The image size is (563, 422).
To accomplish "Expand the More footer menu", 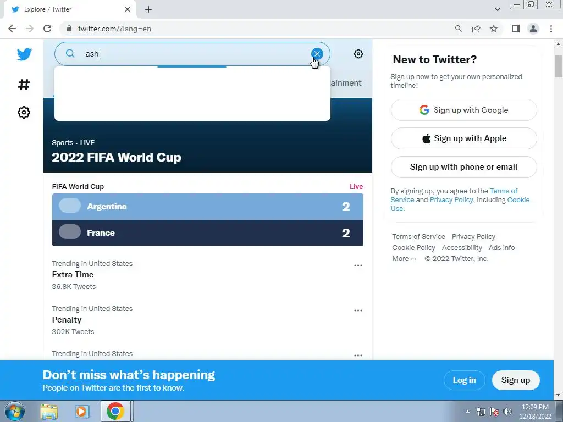I will click(x=404, y=258).
